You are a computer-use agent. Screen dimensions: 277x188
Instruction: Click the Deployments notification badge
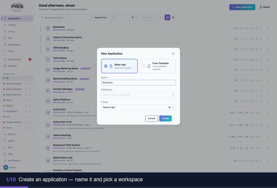click(30, 59)
